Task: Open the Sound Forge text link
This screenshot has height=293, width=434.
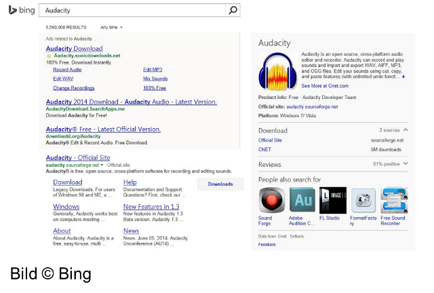Action: (x=265, y=220)
